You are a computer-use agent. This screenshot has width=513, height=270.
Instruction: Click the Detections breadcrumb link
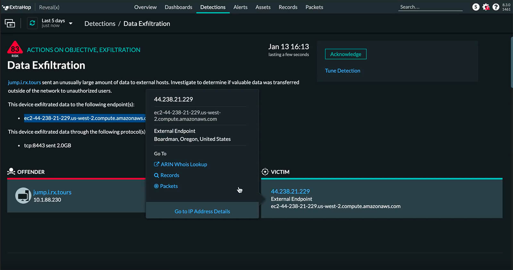tap(100, 23)
